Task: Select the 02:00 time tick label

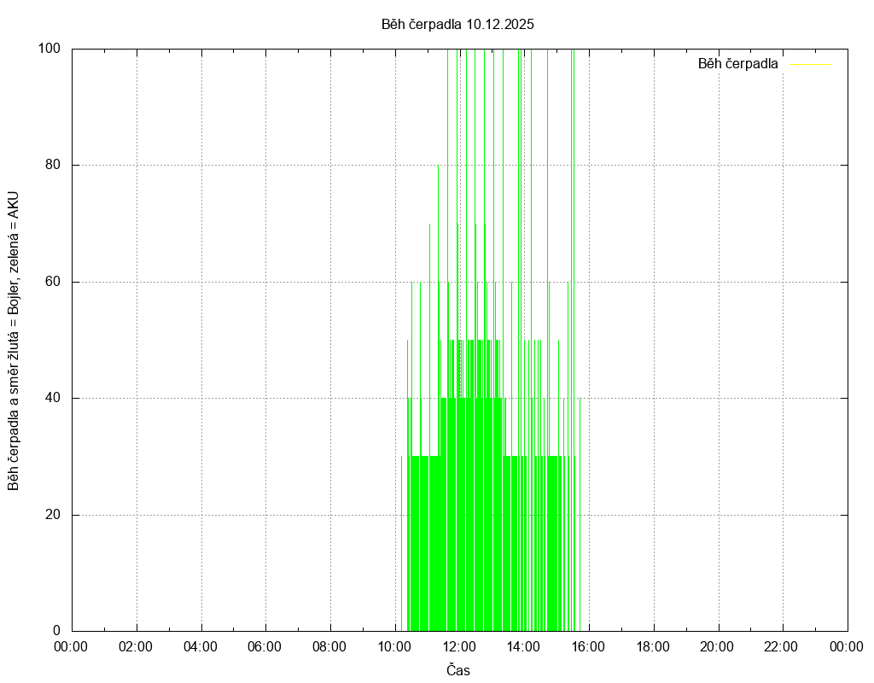Action: tap(136, 646)
